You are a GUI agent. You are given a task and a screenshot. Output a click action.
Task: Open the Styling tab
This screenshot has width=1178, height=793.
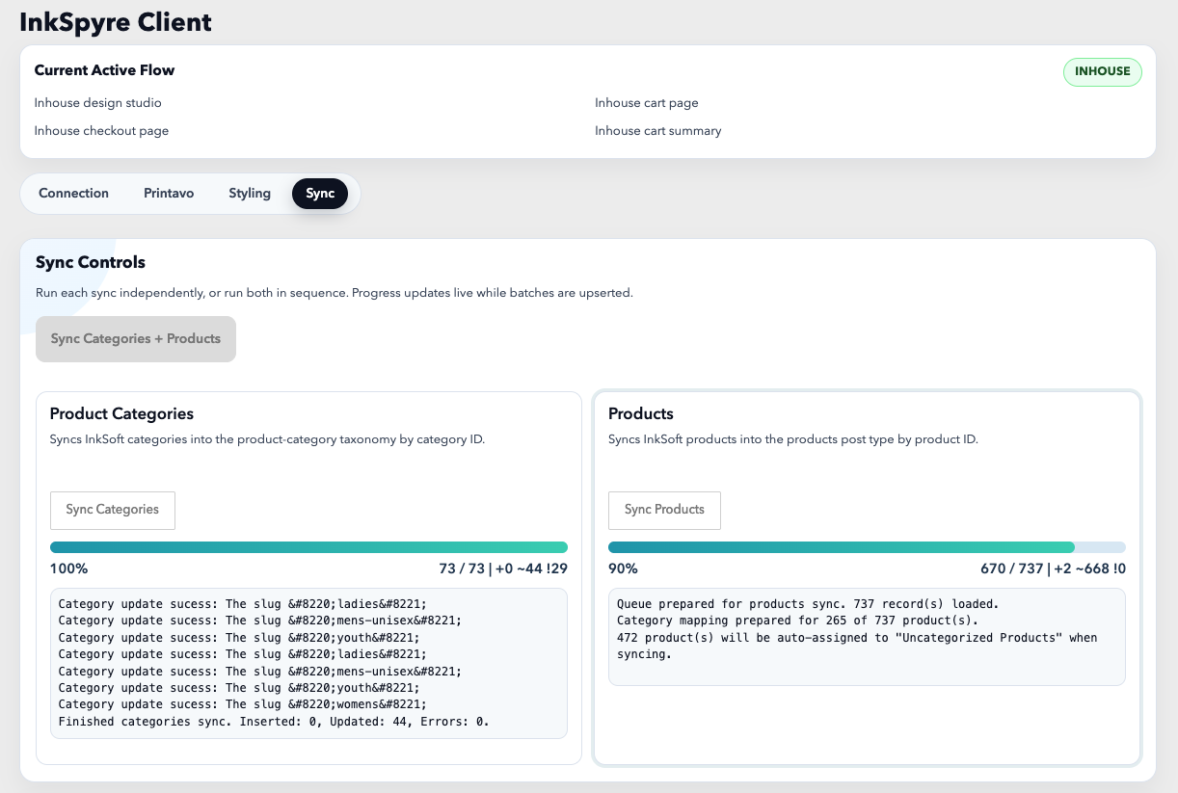(250, 193)
